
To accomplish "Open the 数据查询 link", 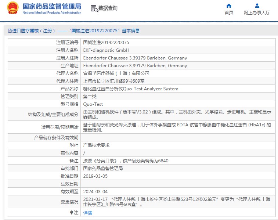I will pyautogui.click(x=108, y=8).
